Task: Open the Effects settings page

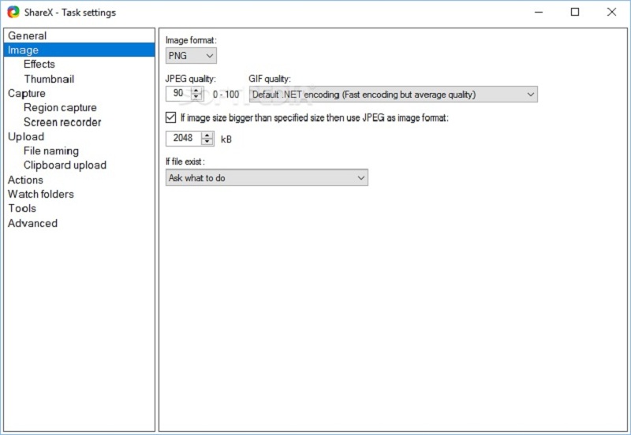Action: [39, 64]
